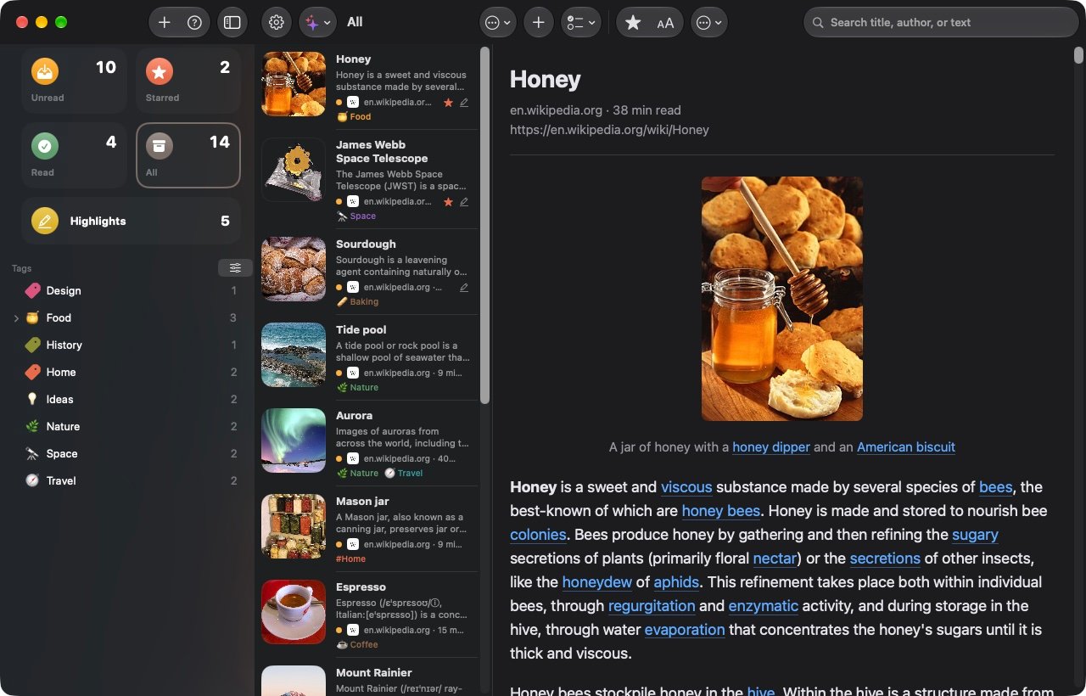Open the ellipsis menu right of the AA button
1086x696 pixels.
[x=709, y=23]
